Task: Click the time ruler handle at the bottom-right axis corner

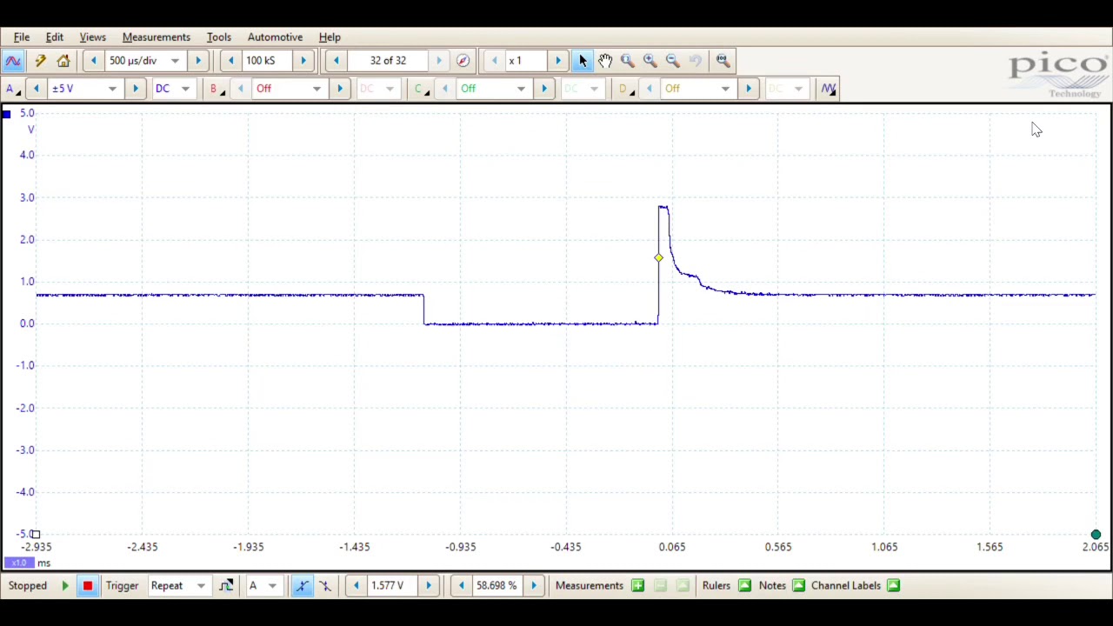Action: point(1096,536)
